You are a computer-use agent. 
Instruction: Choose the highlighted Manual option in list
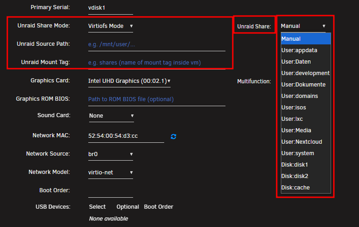tap(305, 39)
